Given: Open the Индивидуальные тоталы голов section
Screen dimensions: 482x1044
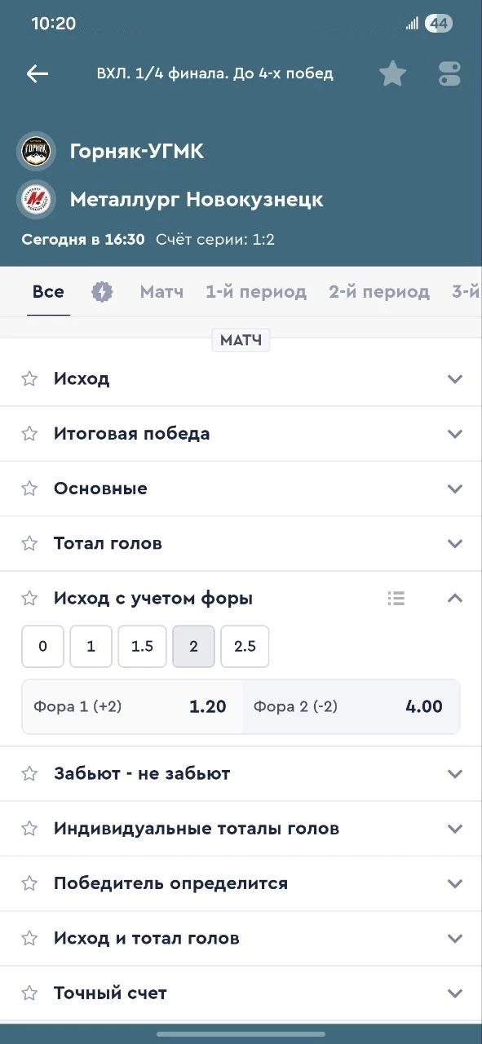Looking at the screenshot, I should (241, 828).
